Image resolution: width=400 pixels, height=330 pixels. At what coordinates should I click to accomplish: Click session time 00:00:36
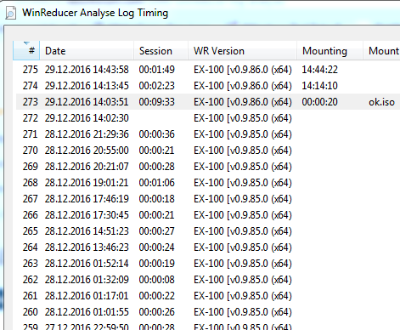(x=157, y=134)
